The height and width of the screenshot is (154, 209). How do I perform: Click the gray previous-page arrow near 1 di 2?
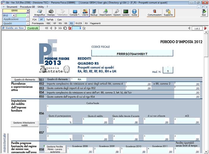coord(189,28)
